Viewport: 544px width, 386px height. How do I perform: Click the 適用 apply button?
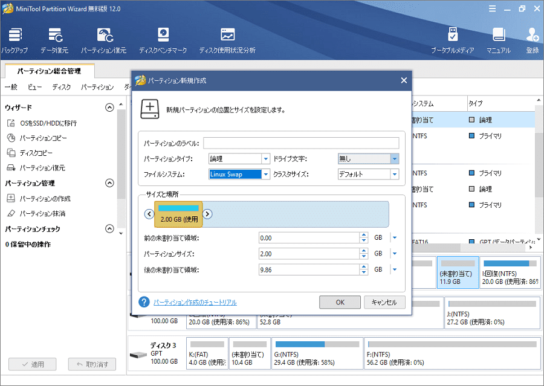coord(32,364)
